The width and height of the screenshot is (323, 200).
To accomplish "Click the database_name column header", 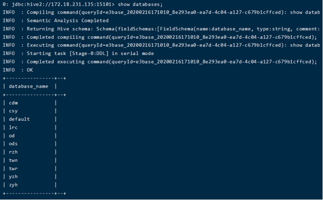I will tap(29, 86).
